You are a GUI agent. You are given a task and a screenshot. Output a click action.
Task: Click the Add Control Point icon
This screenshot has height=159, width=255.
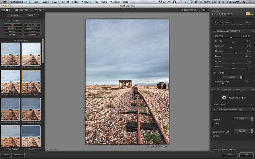tap(224, 98)
